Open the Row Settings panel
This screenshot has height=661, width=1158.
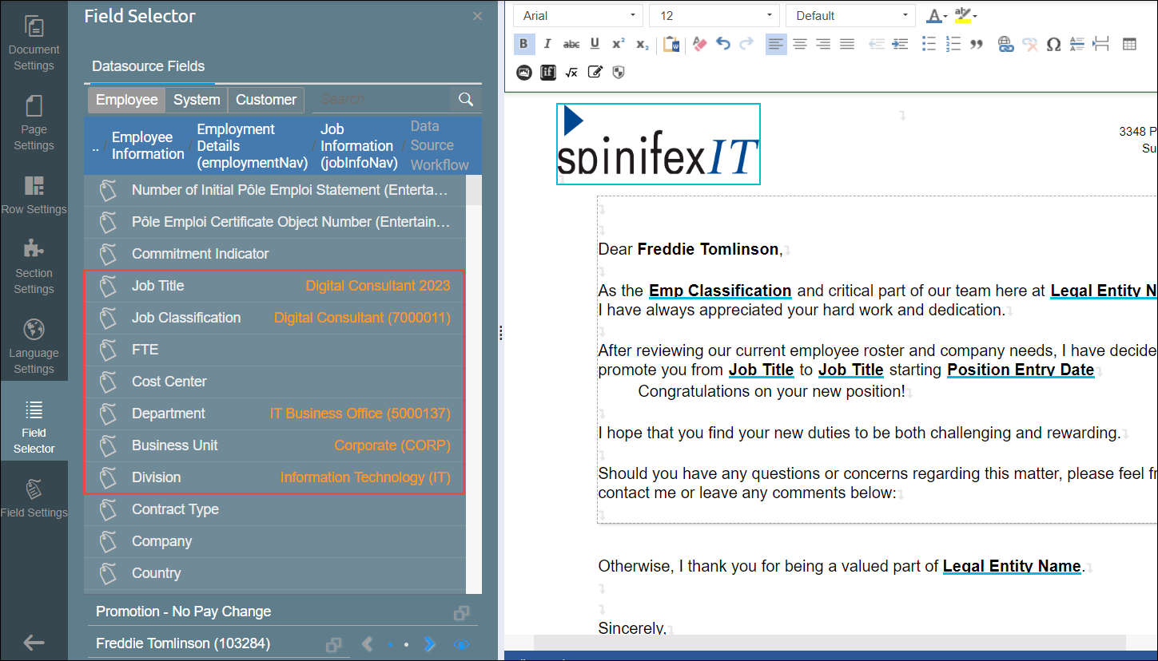[34, 194]
